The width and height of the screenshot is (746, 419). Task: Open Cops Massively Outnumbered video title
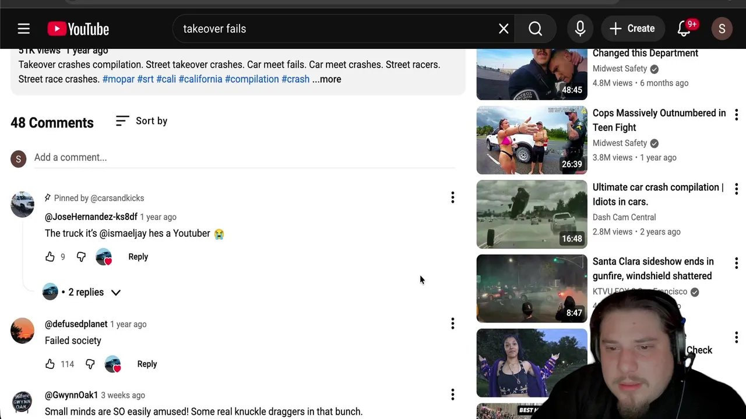pos(659,120)
